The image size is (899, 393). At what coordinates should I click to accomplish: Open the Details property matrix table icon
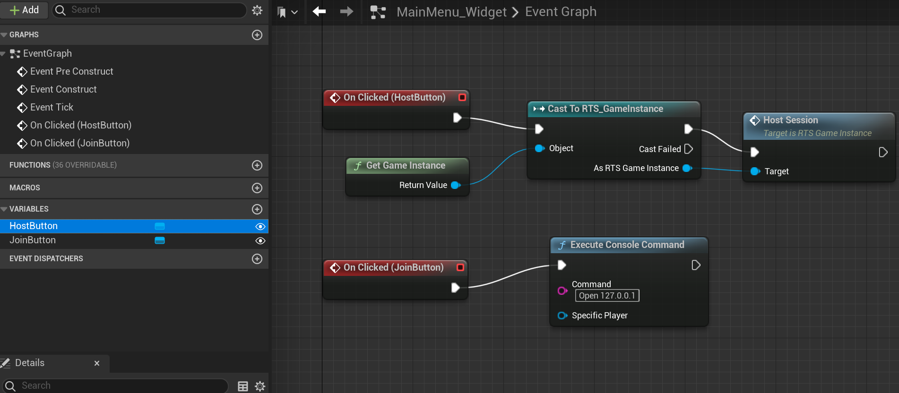(x=243, y=386)
